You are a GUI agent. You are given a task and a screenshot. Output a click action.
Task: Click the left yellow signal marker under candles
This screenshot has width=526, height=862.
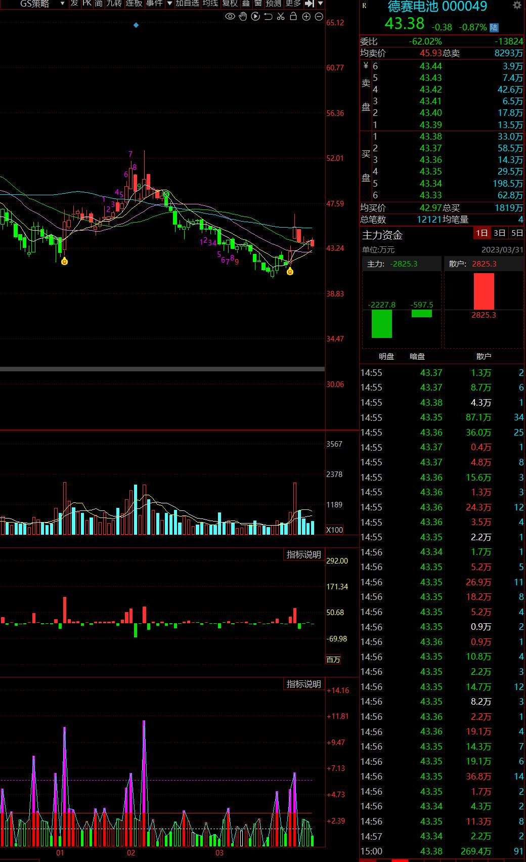coord(64,262)
